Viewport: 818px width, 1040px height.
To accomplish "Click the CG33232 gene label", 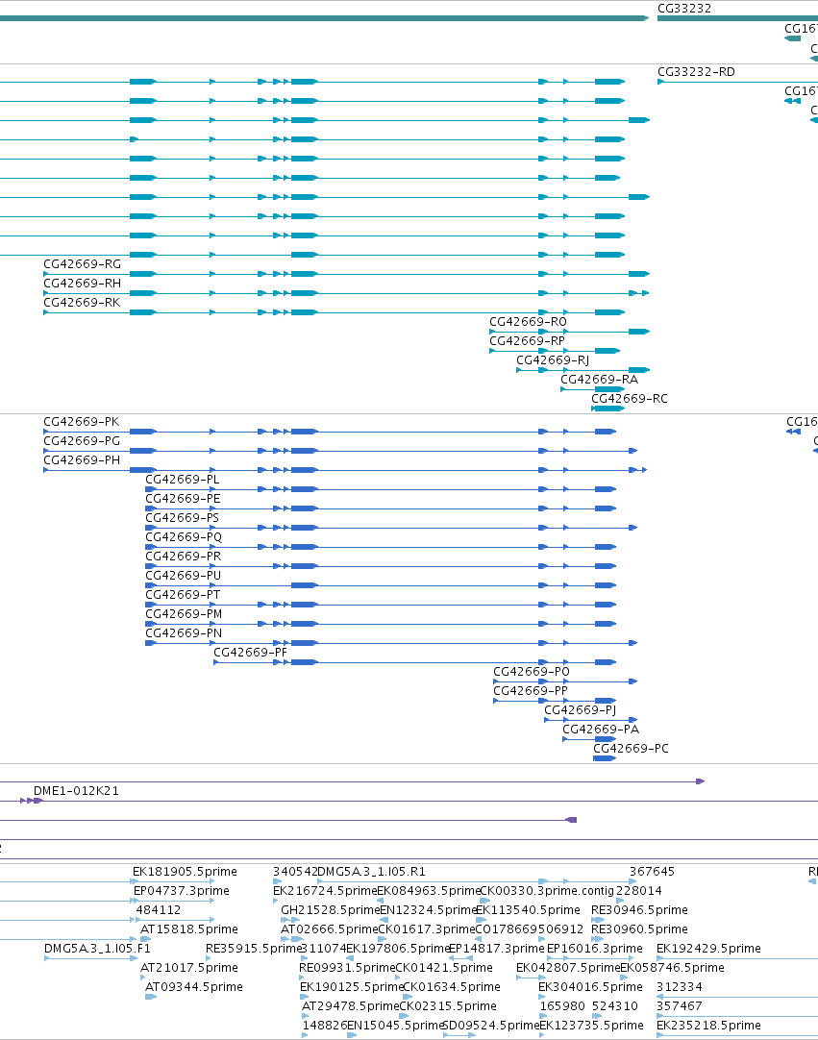I will tap(684, 9).
